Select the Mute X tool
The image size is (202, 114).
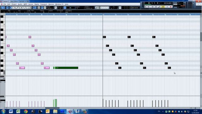(22, 8)
